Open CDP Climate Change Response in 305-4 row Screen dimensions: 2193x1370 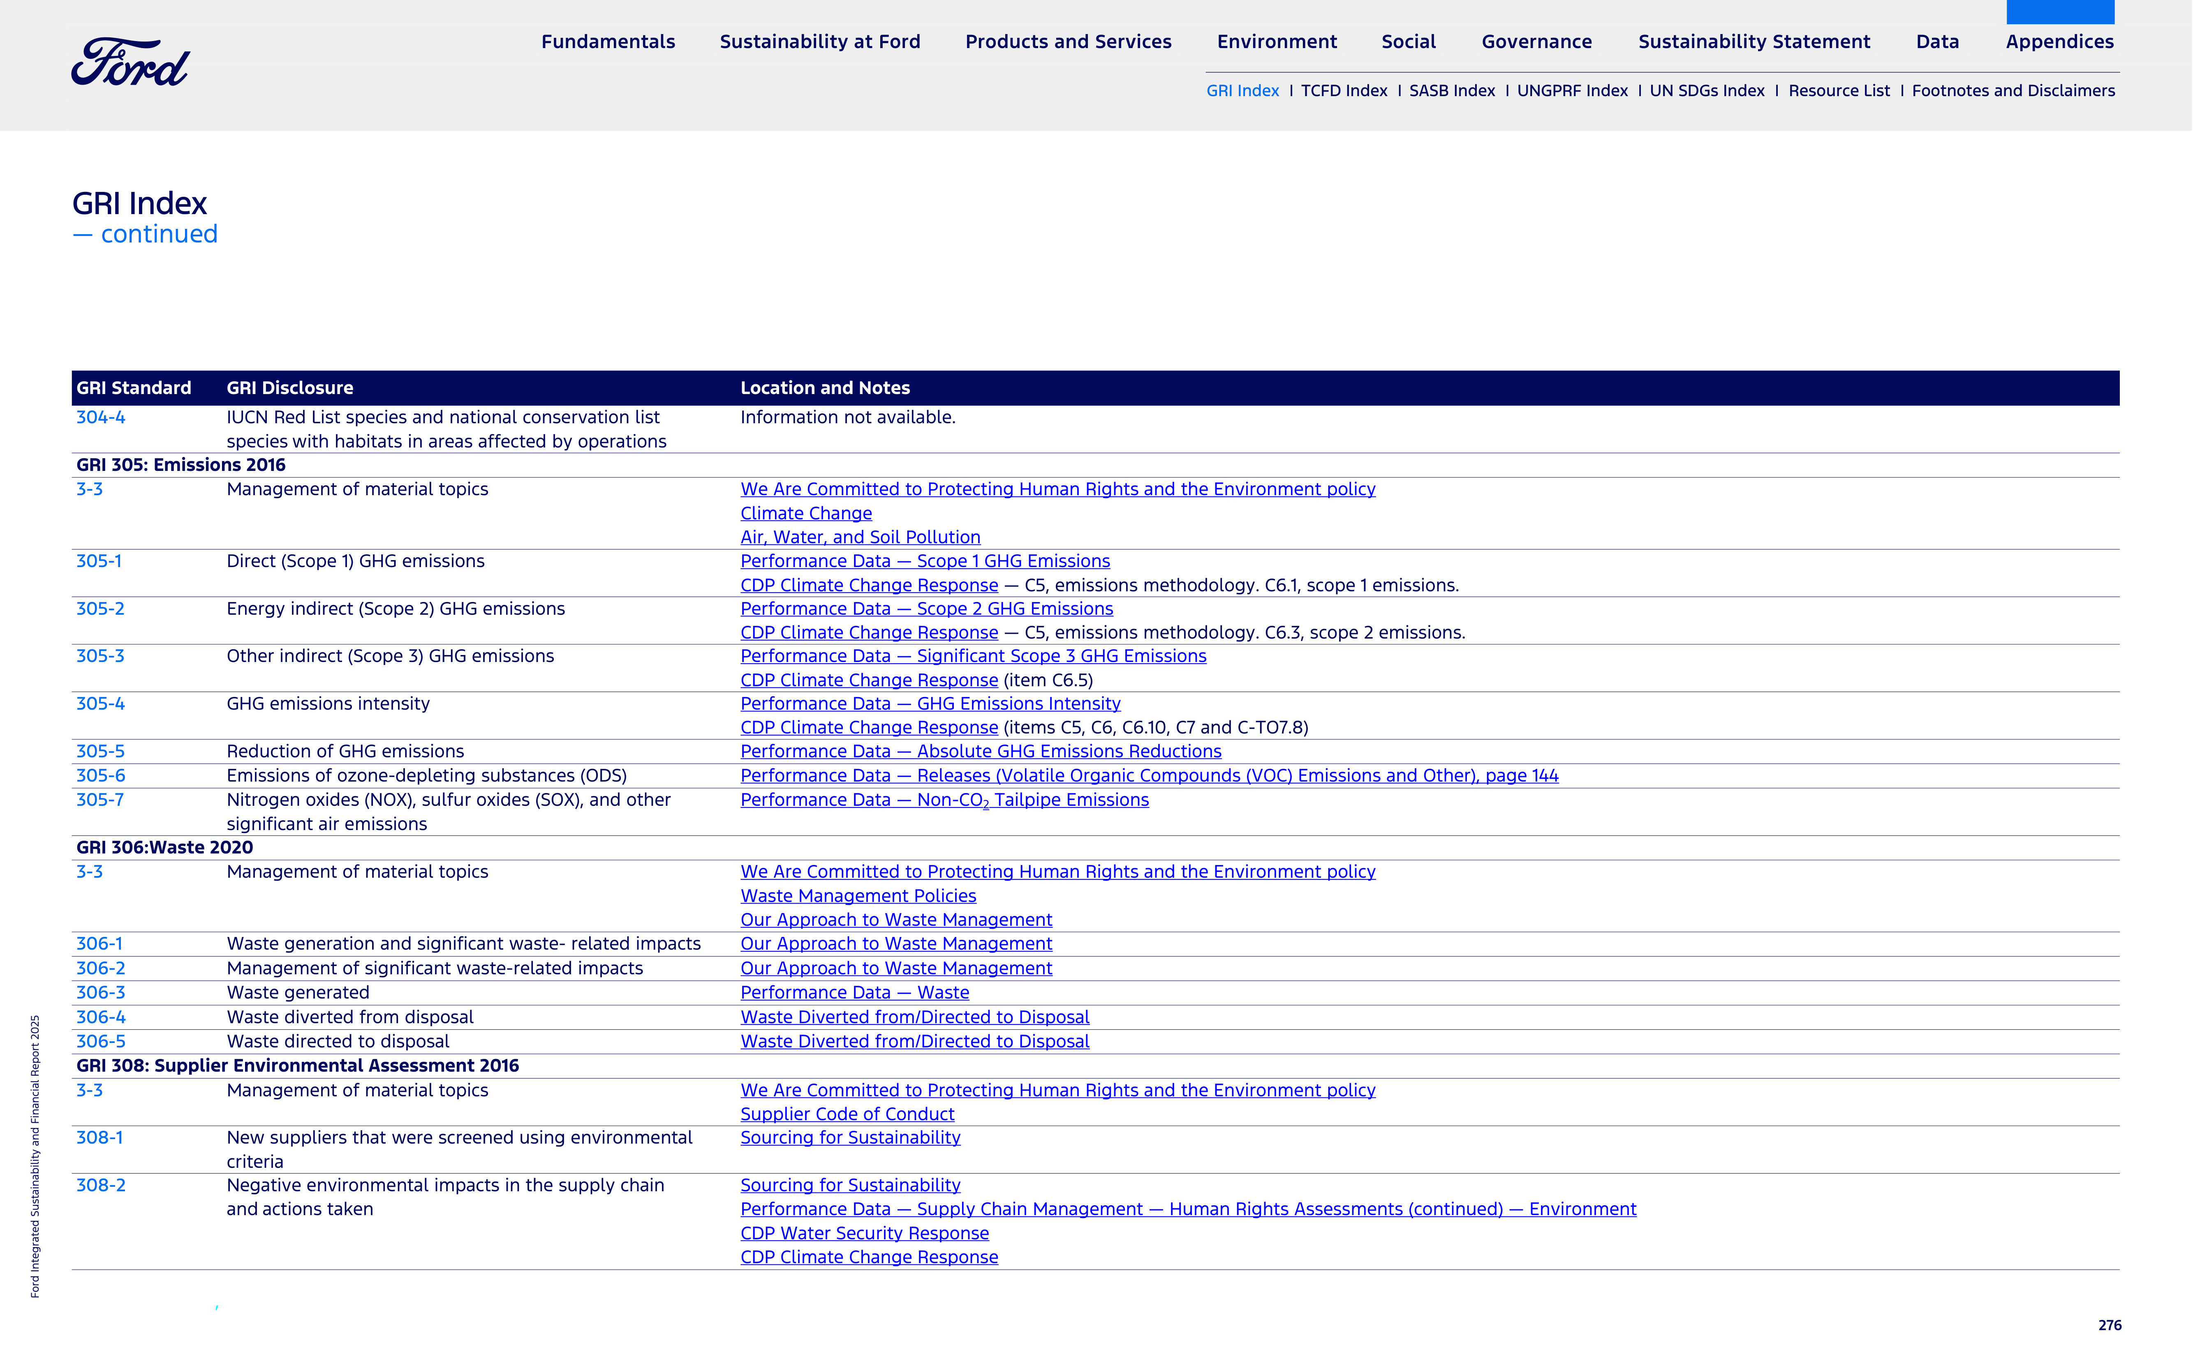pyautogui.click(x=870, y=728)
